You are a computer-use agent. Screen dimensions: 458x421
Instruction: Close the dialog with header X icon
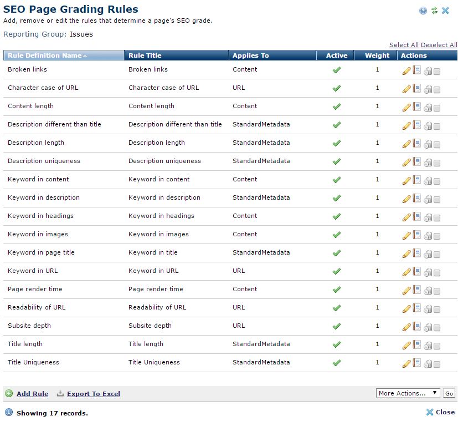(x=445, y=11)
